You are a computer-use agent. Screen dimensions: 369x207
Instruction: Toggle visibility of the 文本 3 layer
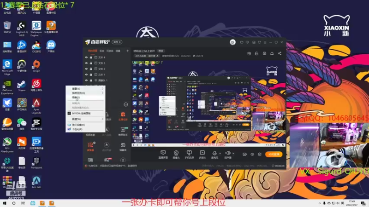pyautogui.click(x=86, y=63)
